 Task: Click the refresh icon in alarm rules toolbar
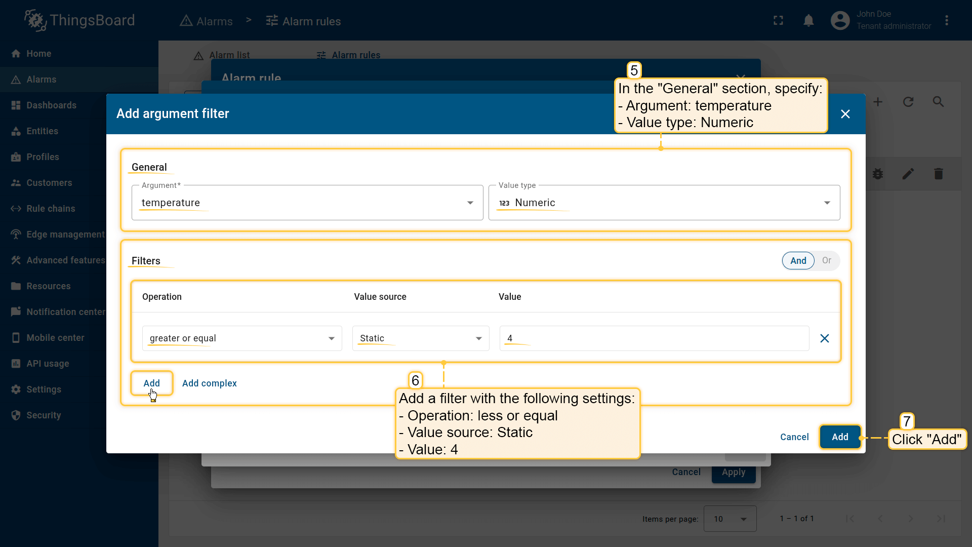[908, 102]
